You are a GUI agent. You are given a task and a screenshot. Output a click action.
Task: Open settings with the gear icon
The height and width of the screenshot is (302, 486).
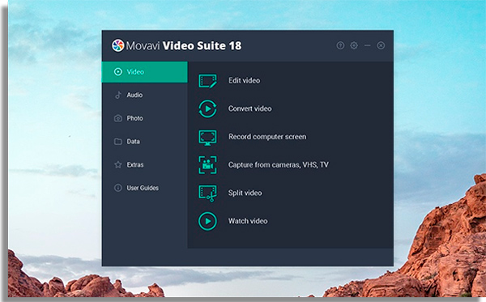pos(354,45)
